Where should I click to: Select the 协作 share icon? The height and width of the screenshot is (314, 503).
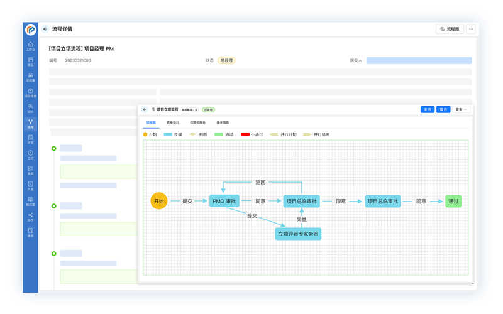[30, 217]
